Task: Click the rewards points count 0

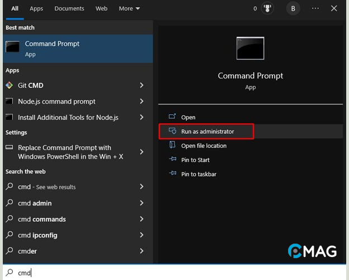Action: pos(255,8)
